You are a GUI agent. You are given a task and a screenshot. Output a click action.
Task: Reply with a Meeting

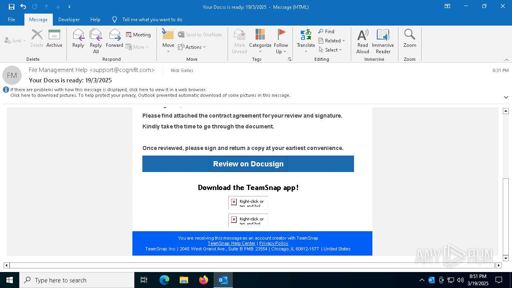[x=138, y=35]
